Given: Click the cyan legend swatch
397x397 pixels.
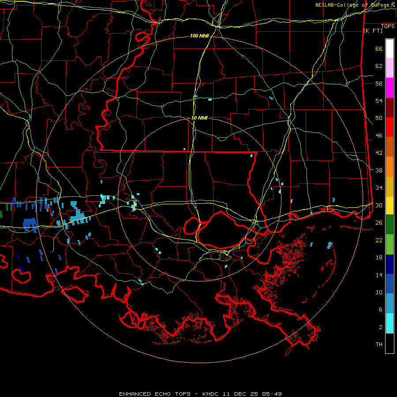Looking at the screenshot, I should (x=390, y=323).
